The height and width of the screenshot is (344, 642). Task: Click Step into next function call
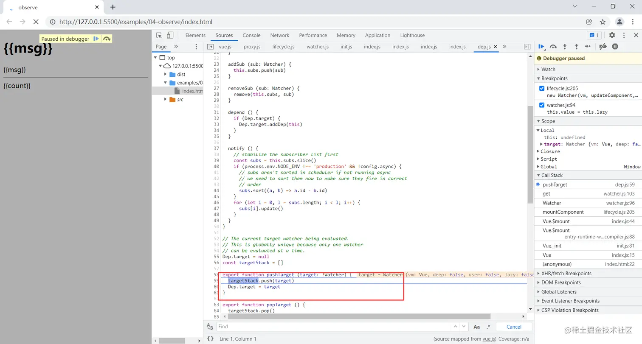(565, 47)
